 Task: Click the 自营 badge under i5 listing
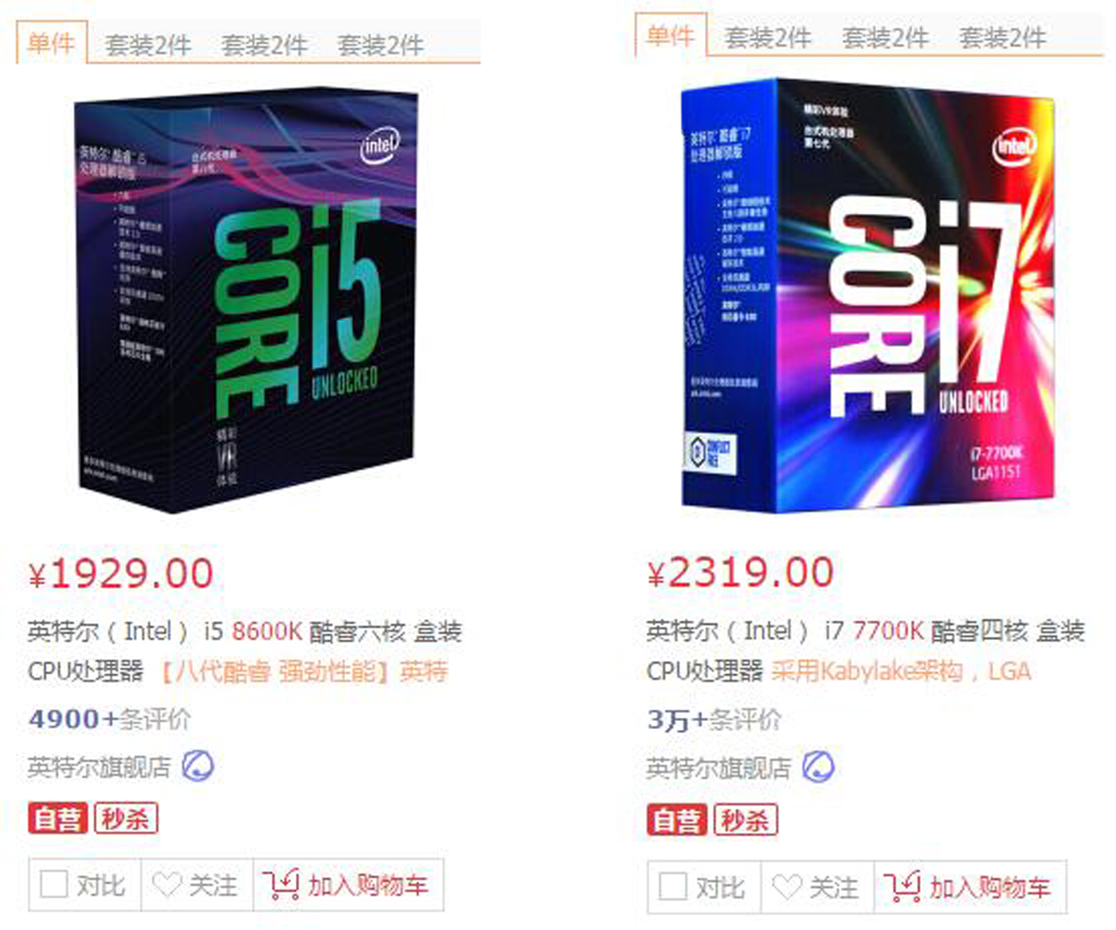point(57,818)
